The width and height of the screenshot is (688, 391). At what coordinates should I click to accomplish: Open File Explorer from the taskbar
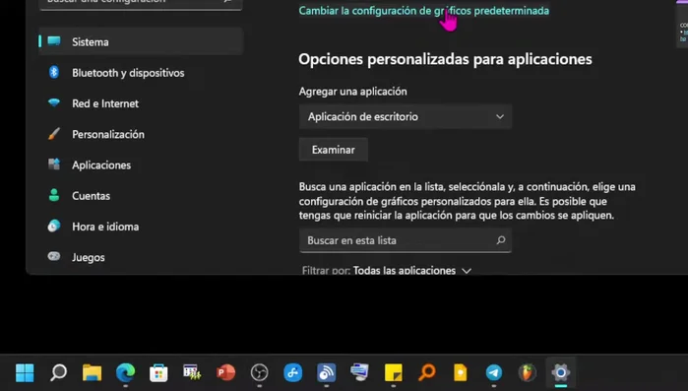pyautogui.click(x=92, y=373)
